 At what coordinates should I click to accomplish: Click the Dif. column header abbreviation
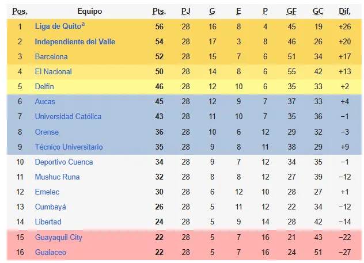point(344,12)
